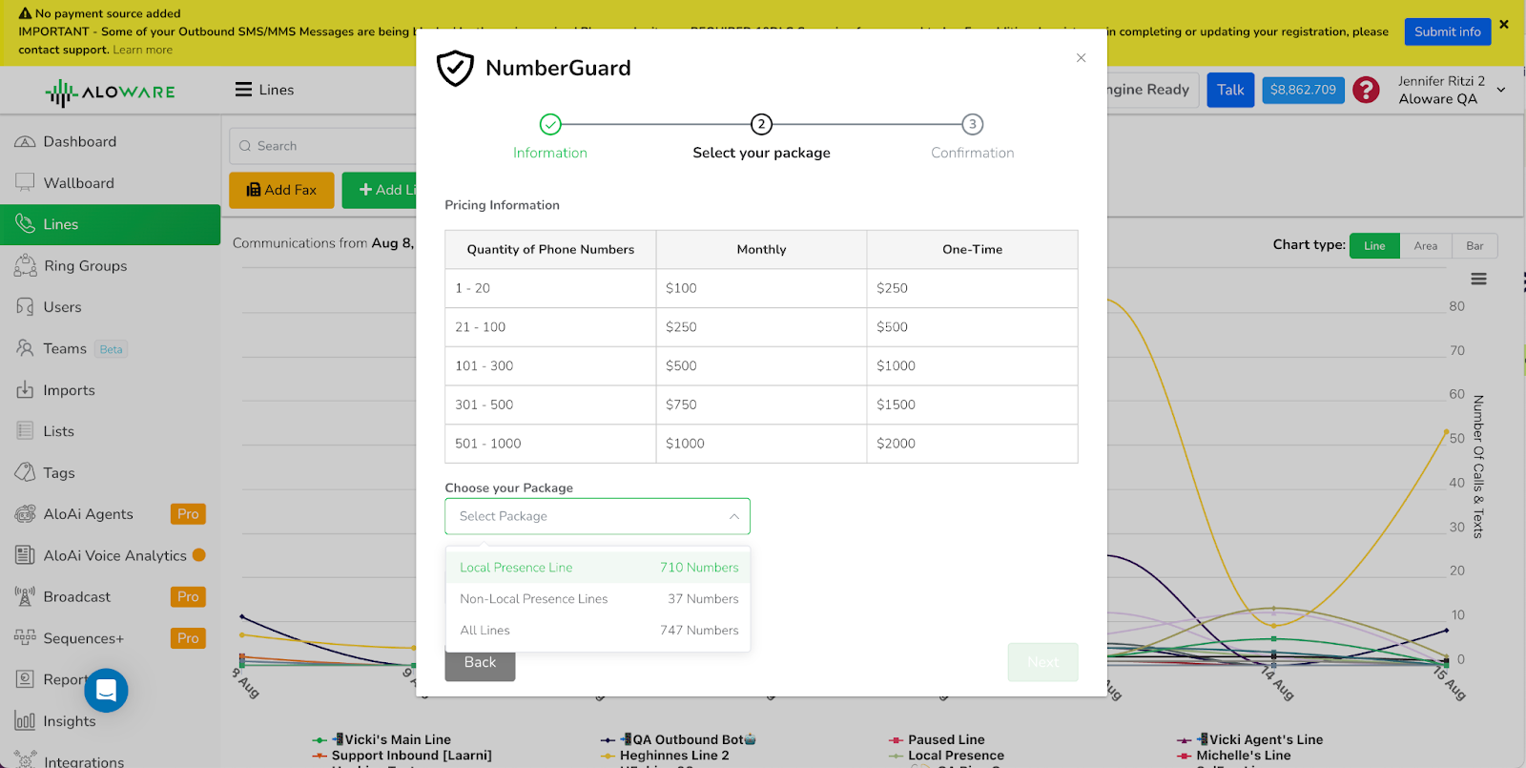Dismiss the yellow warning banner

tap(1504, 24)
